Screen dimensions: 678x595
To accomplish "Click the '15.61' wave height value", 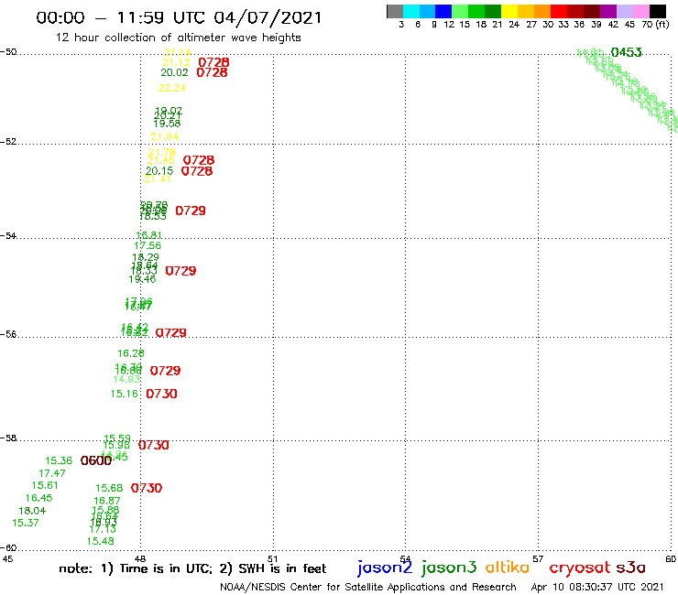I will click(x=45, y=485).
